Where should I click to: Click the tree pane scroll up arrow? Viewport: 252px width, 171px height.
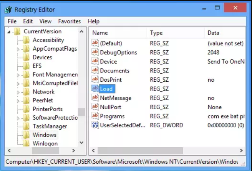click(81, 31)
